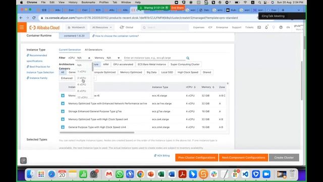Click the vCPU dropdown list scrollbar

pyautogui.click(x=92, y=67)
